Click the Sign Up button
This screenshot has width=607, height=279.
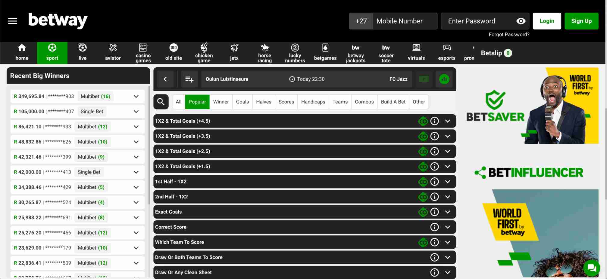pos(581,21)
